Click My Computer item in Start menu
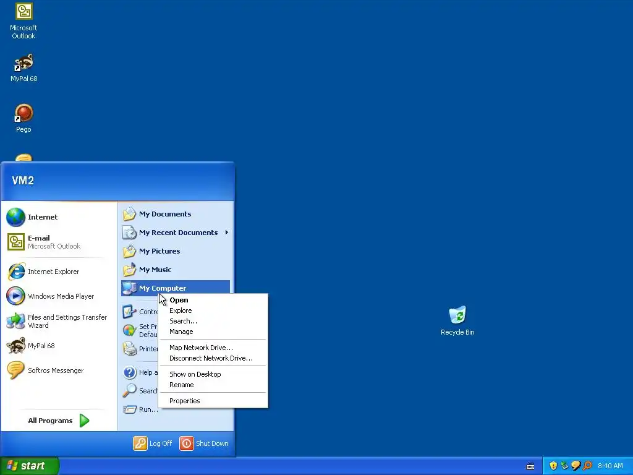Image resolution: width=633 pixels, height=475 pixels. coord(176,288)
